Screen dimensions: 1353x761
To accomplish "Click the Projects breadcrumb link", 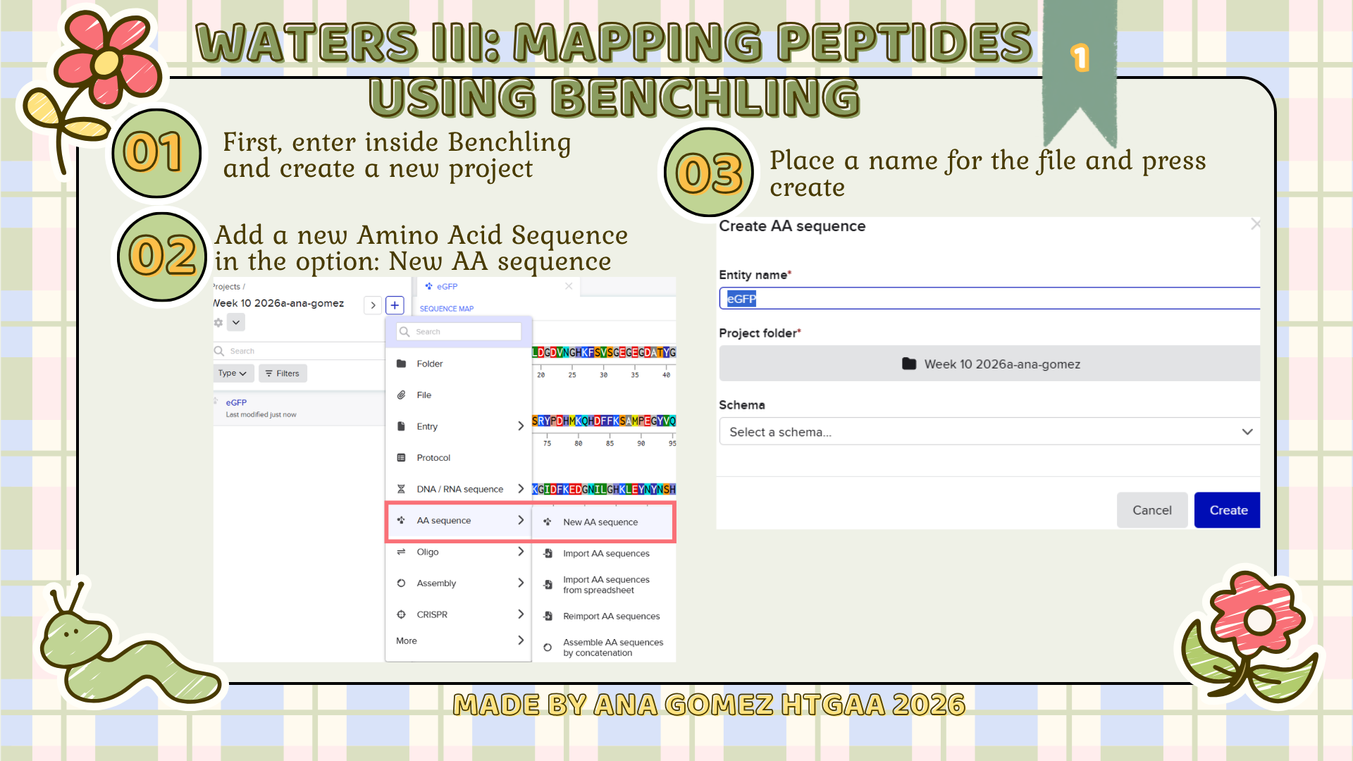I will [x=227, y=287].
